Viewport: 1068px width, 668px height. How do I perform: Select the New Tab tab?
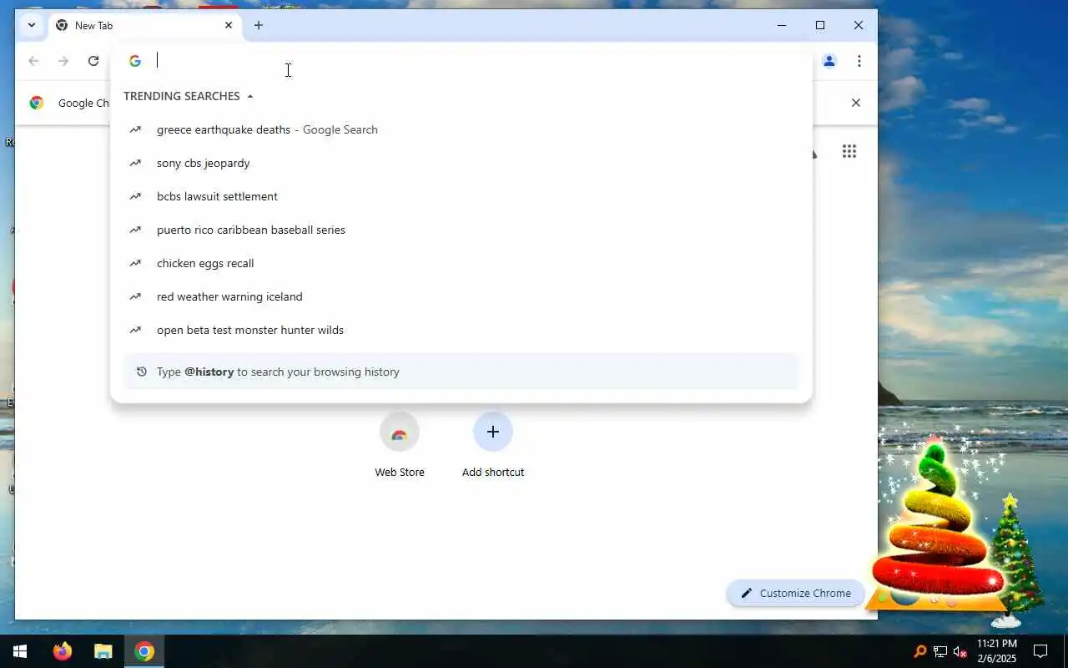point(144,25)
